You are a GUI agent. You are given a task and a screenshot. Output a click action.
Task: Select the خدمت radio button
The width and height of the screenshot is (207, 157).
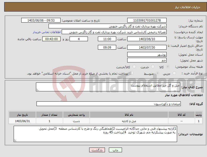coord(153,67)
